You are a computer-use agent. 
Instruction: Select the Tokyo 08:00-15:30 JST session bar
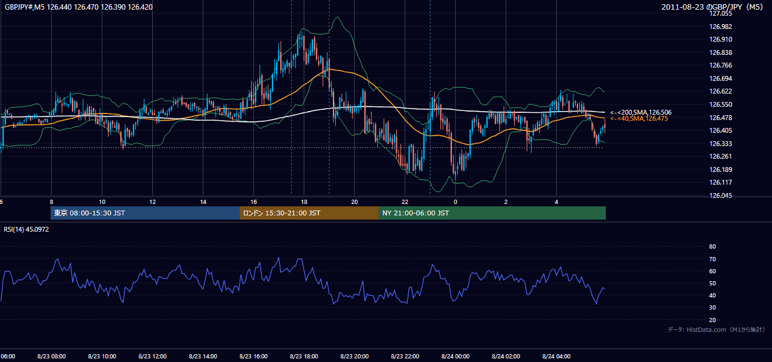pos(145,213)
